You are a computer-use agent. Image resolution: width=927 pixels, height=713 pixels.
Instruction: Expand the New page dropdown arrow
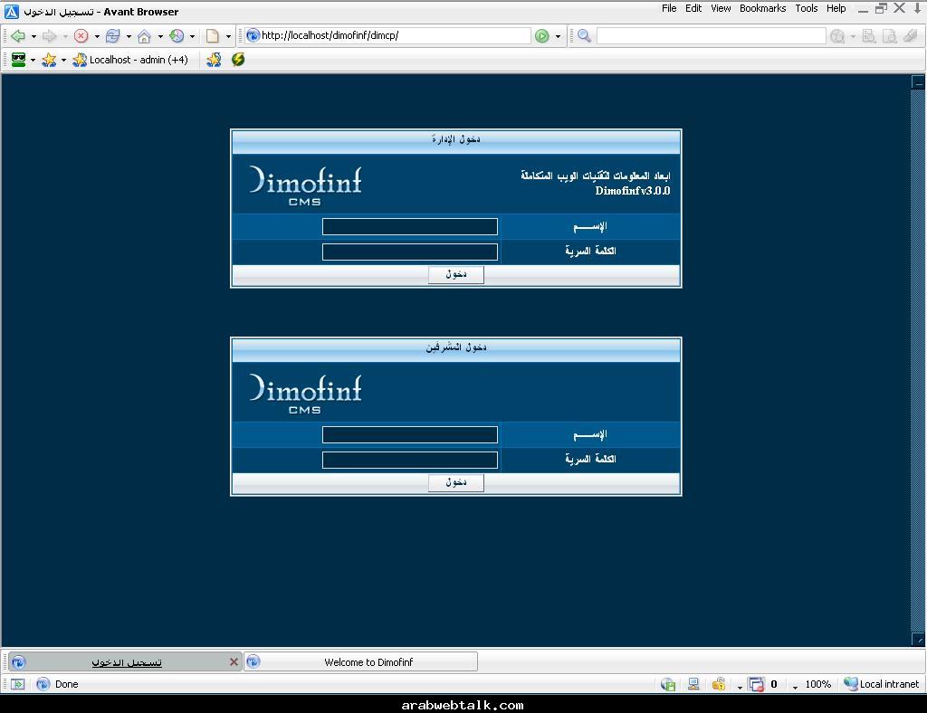(228, 36)
